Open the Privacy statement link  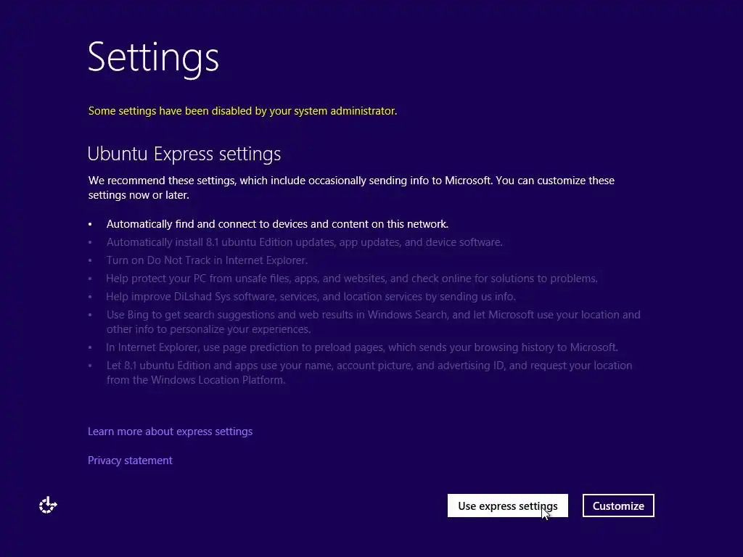[x=130, y=461]
